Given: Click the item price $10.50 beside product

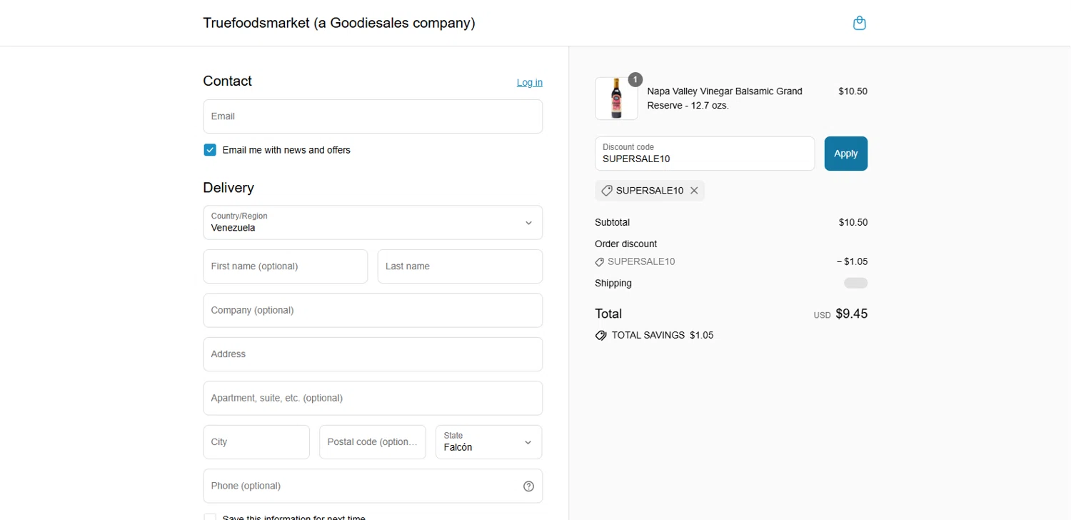Looking at the screenshot, I should coord(853,91).
